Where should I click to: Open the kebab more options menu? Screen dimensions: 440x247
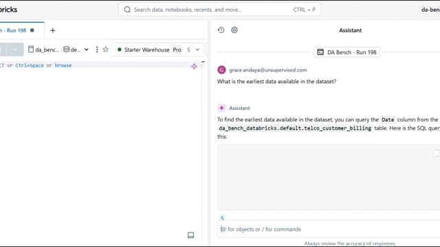pos(97,49)
